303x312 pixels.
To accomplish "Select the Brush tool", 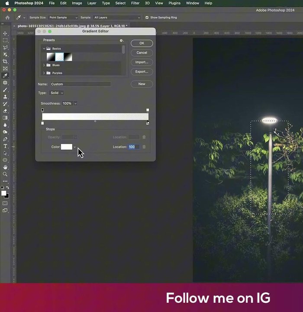I will (x=5, y=90).
